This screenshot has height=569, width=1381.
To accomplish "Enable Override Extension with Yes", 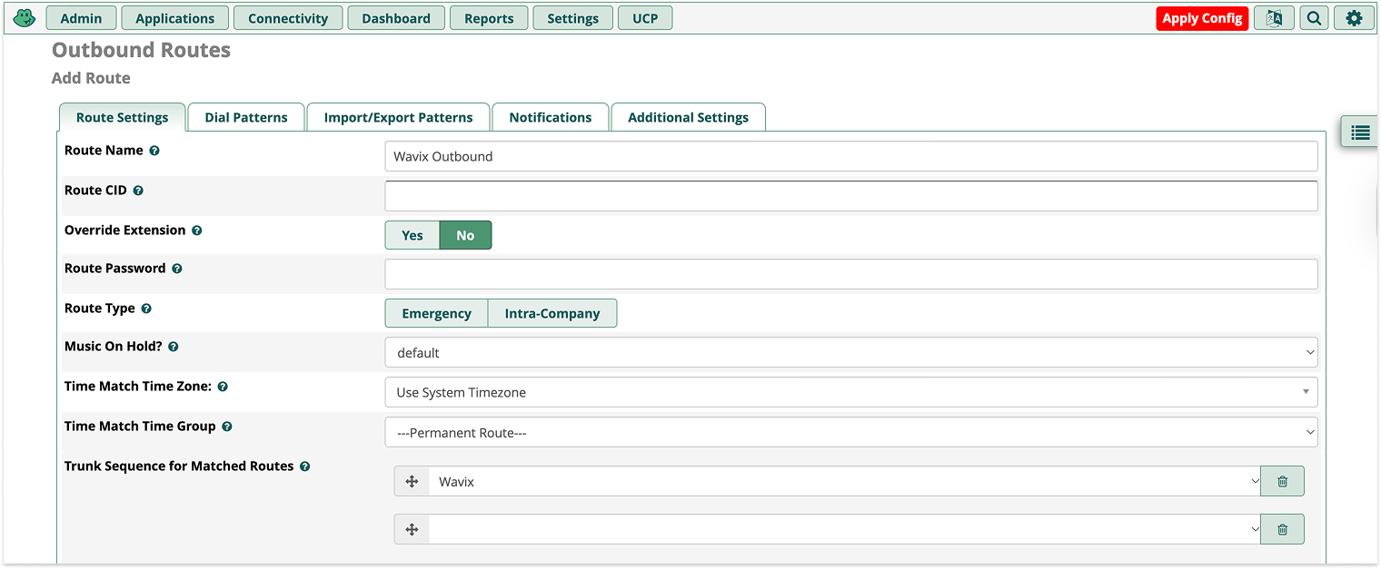I will click(x=412, y=234).
